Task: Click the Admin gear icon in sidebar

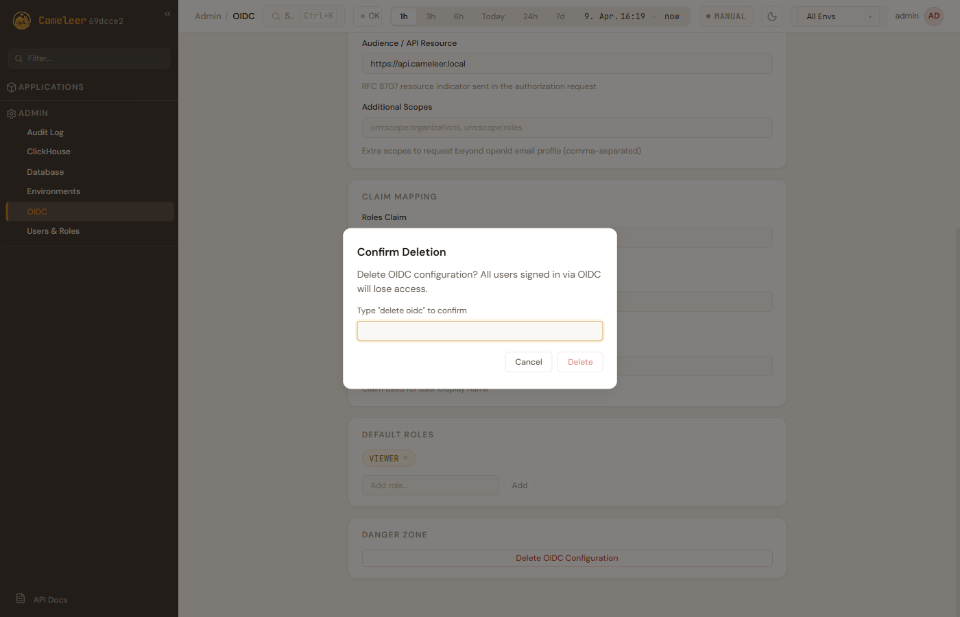Action: 11,114
